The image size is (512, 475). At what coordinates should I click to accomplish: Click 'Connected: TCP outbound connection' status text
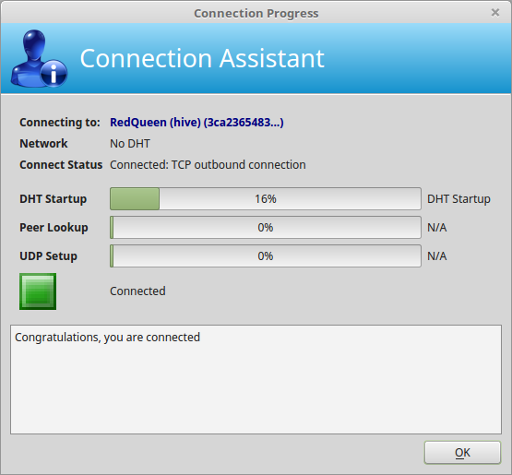[x=208, y=165]
